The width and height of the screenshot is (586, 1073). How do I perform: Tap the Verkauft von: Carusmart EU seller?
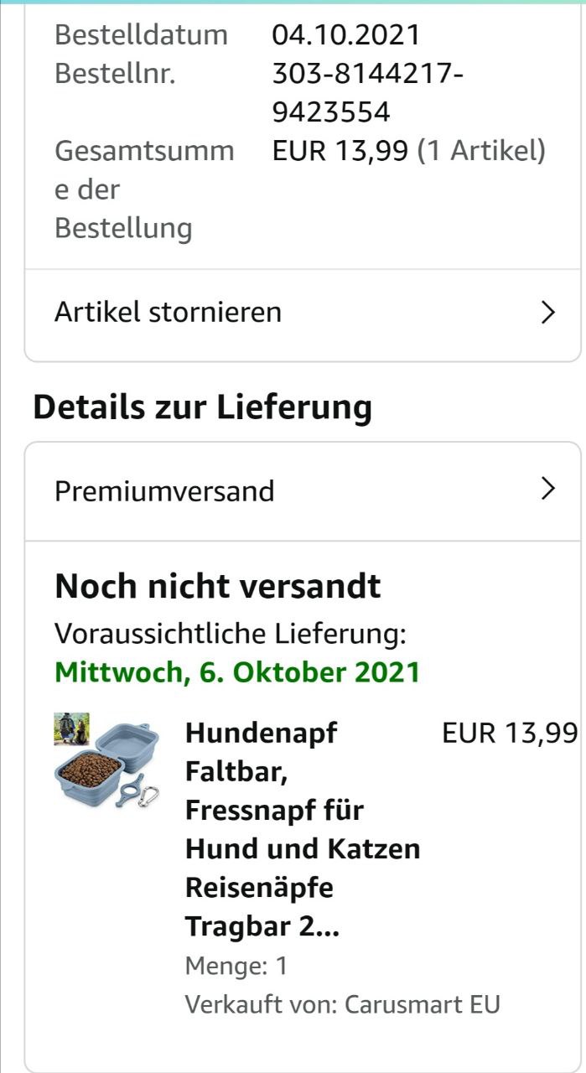(342, 1004)
